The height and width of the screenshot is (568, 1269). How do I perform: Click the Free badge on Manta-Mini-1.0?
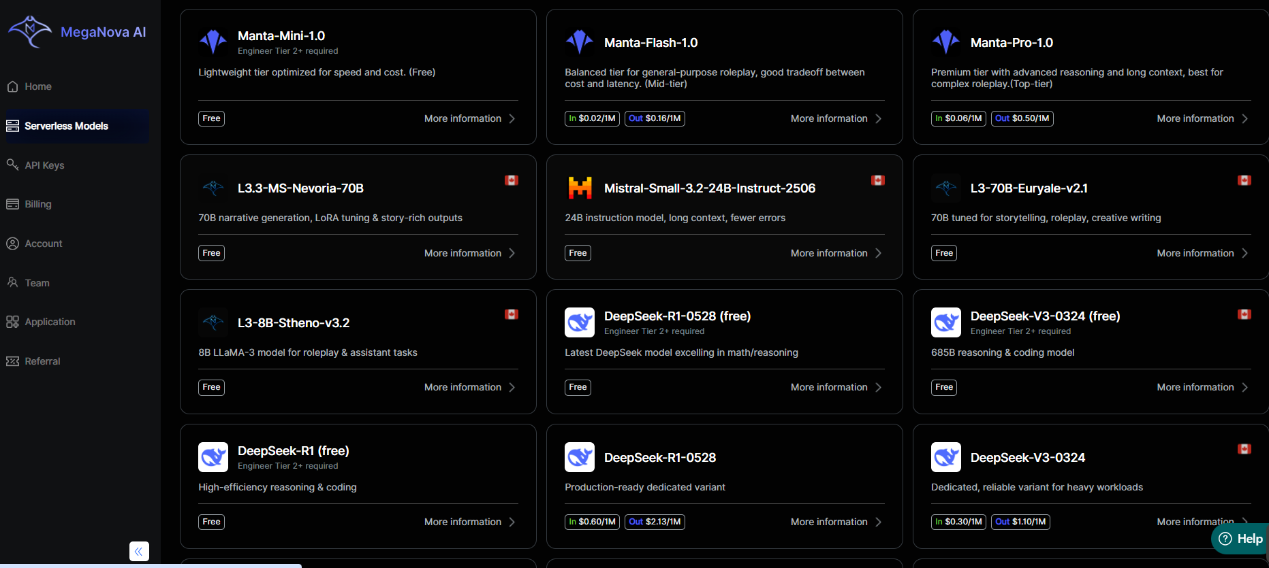[x=211, y=118]
